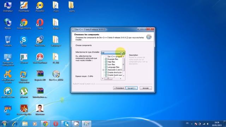
Task: Close the Dev-C++ installer window
Action: click(x=150, y=29)
